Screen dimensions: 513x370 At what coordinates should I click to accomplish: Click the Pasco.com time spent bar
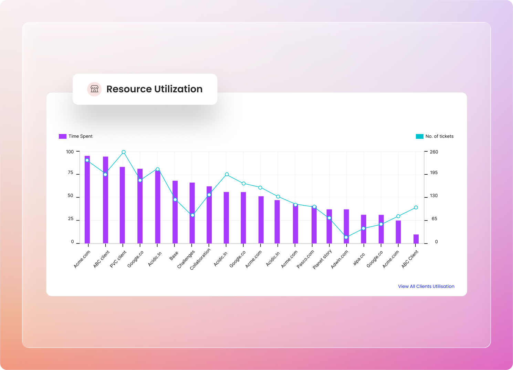(314, 226)
